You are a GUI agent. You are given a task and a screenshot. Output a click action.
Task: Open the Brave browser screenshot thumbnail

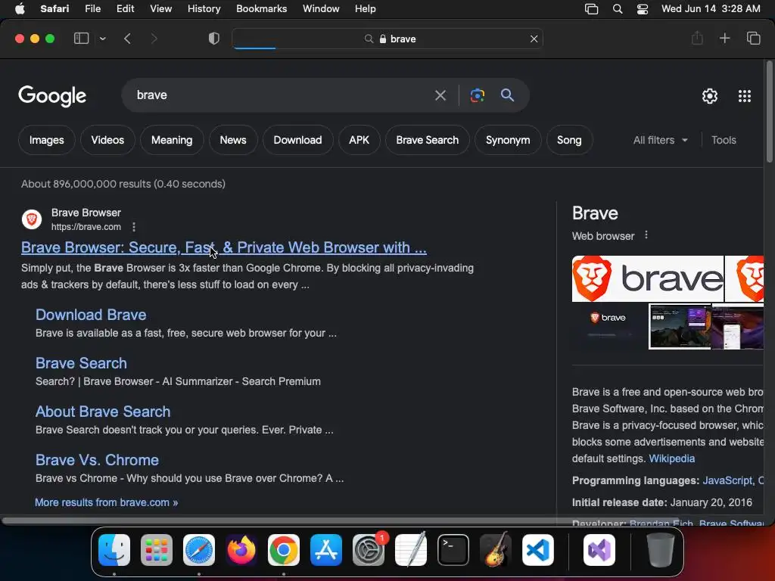coord(680,327)
